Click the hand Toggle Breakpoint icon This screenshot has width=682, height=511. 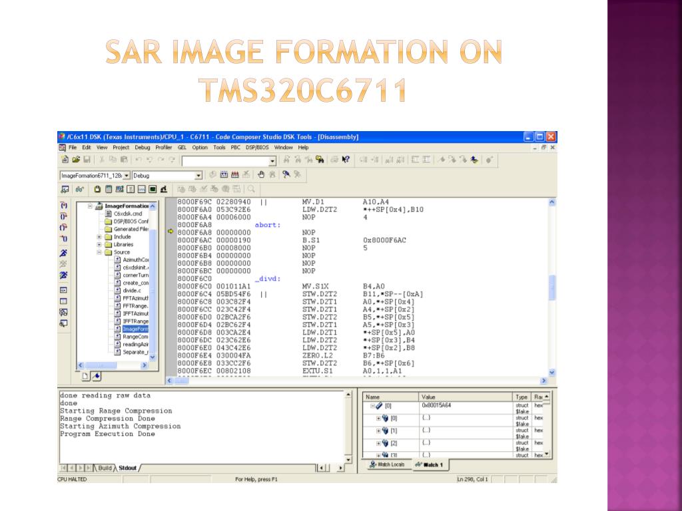coord(261,175)
